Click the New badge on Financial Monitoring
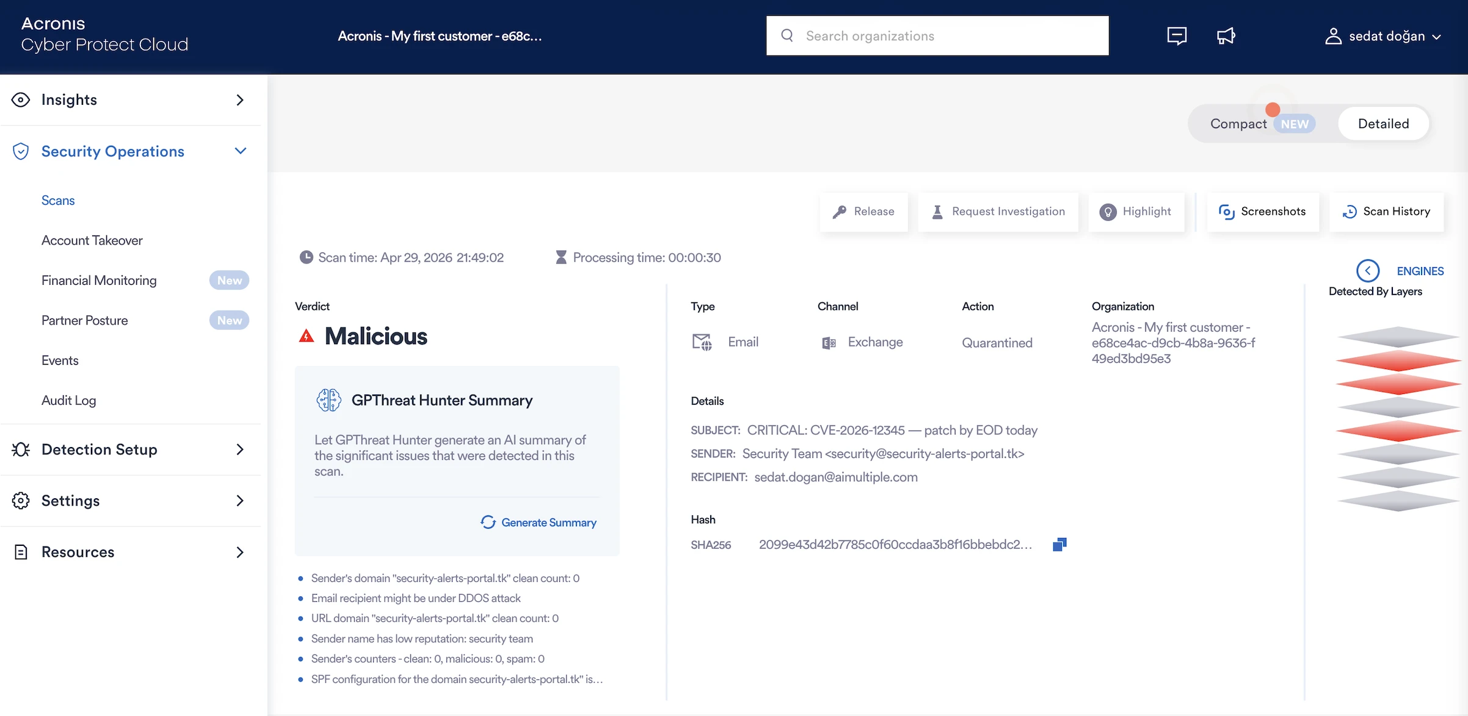The height and width of the screenshot is (716, 1468). point(230,281)
